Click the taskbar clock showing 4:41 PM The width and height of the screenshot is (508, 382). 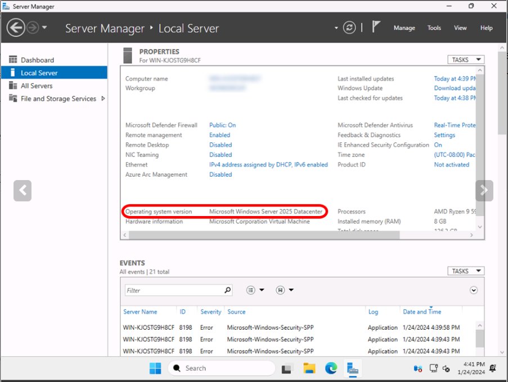(471, 368)
